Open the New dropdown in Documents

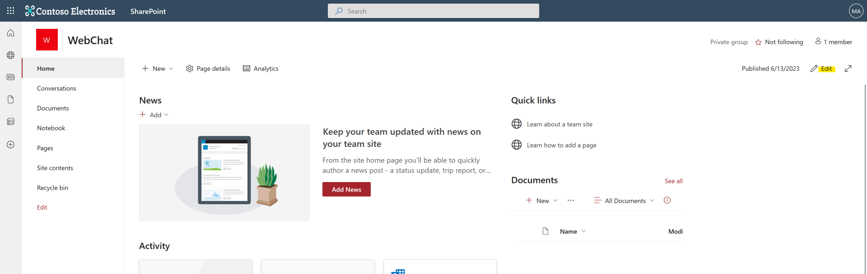tap(542, 201)
